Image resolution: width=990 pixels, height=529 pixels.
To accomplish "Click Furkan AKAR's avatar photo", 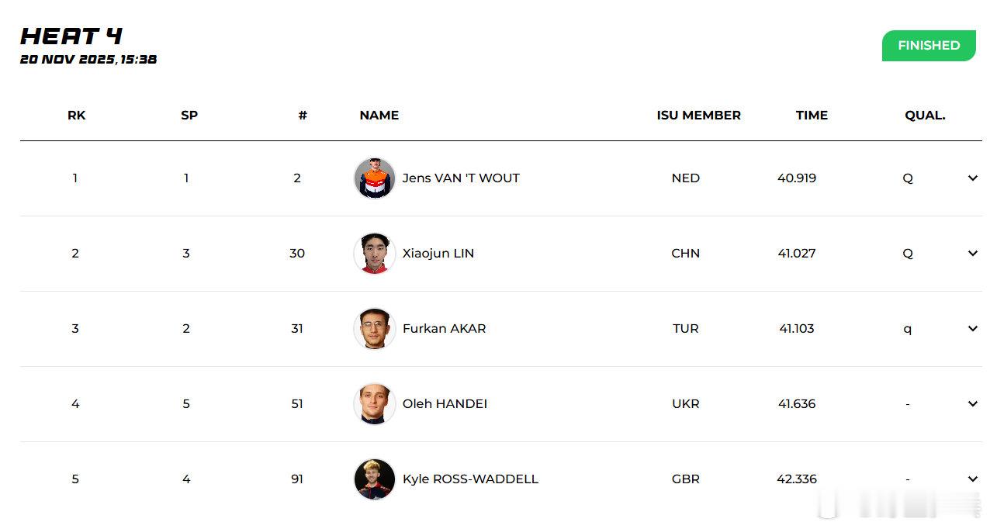I will point(374,328).
